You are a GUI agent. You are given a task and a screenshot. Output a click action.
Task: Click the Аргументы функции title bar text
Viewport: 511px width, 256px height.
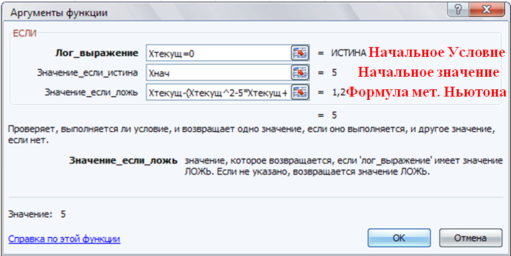59,13
